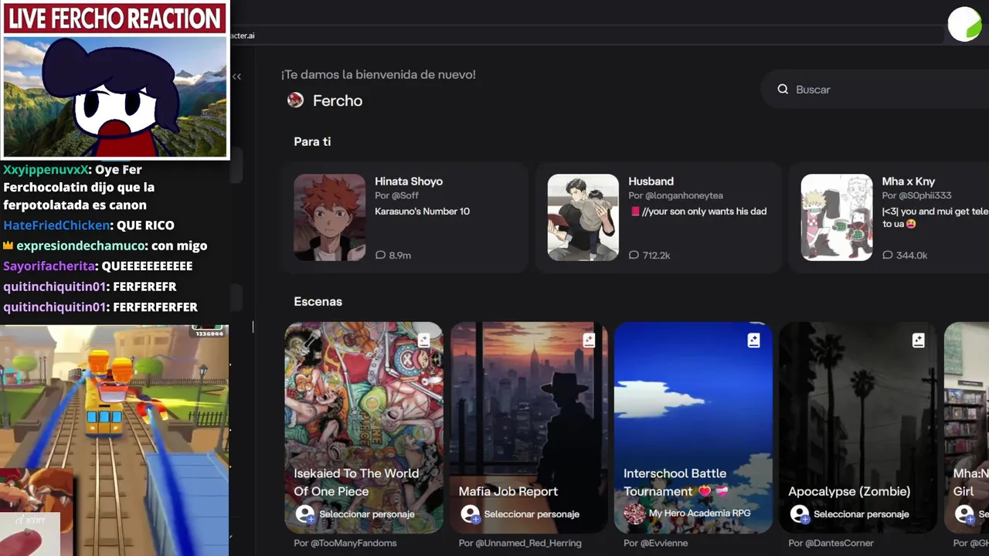
Task: Open Isekaied To The World Of One Piece scene
Action: 364,428
